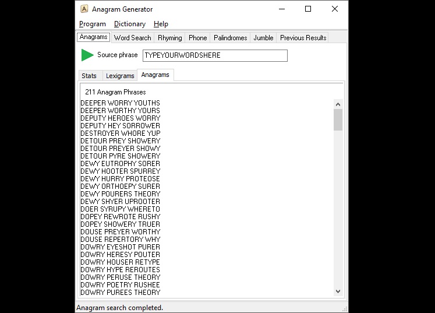The height and width of the screenshot is (313, 435).
Task: Open the Rhyming tab
Action: coord(170,38)
